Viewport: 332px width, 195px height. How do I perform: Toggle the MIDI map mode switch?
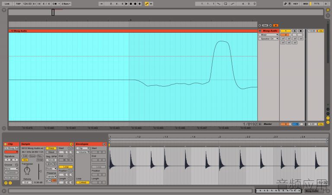(x=306, y=4)
